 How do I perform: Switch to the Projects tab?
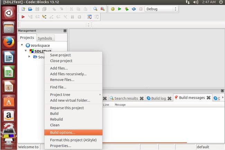tap(27, 37)
